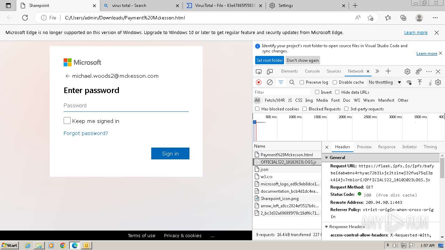
Task: Click the Windows Start button
Action: [10, 245]
